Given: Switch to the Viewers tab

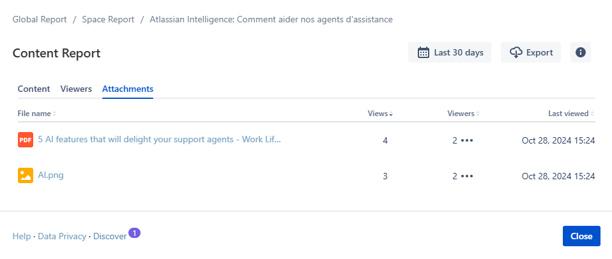Looking at the screenshot, I should [76, 89].
